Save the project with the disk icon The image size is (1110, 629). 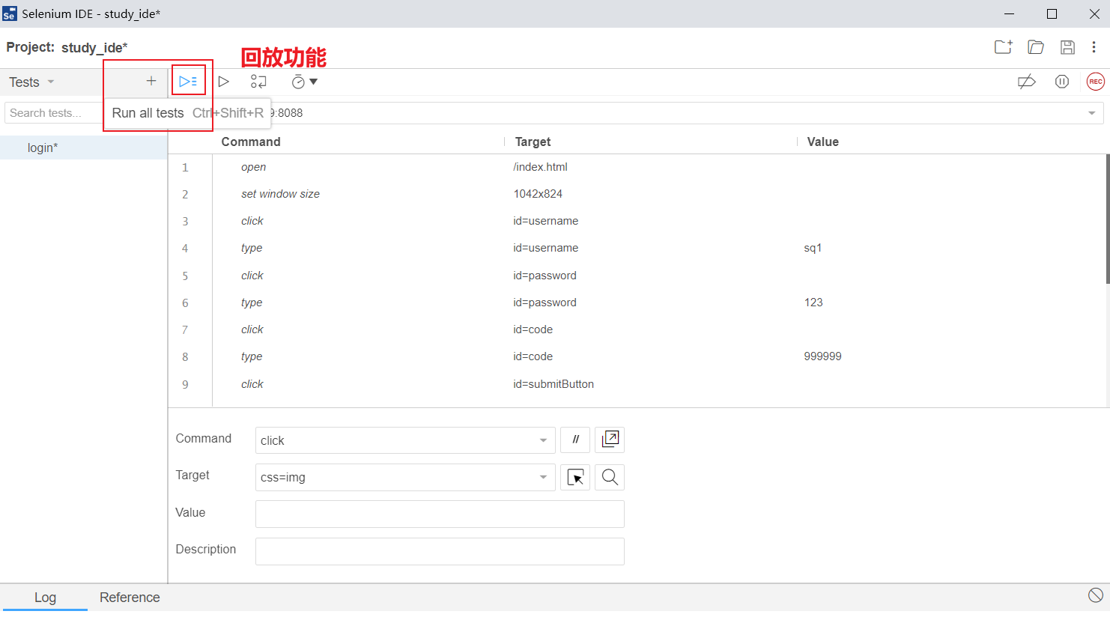tap(1068, 47)
